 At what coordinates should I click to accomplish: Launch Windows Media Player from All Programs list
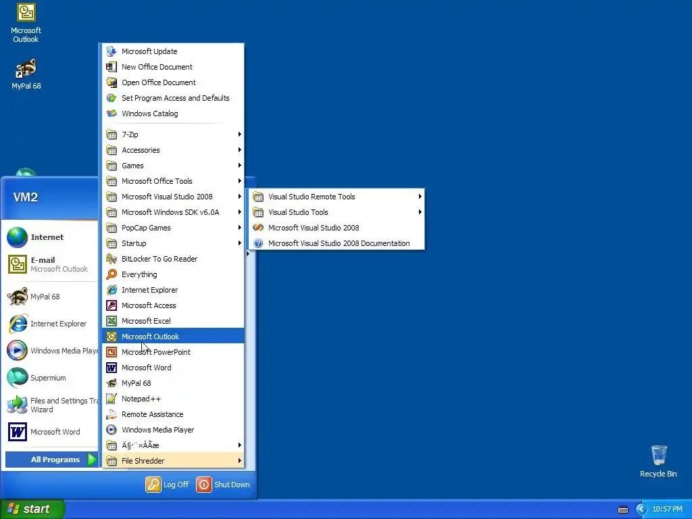click(173, 430)
